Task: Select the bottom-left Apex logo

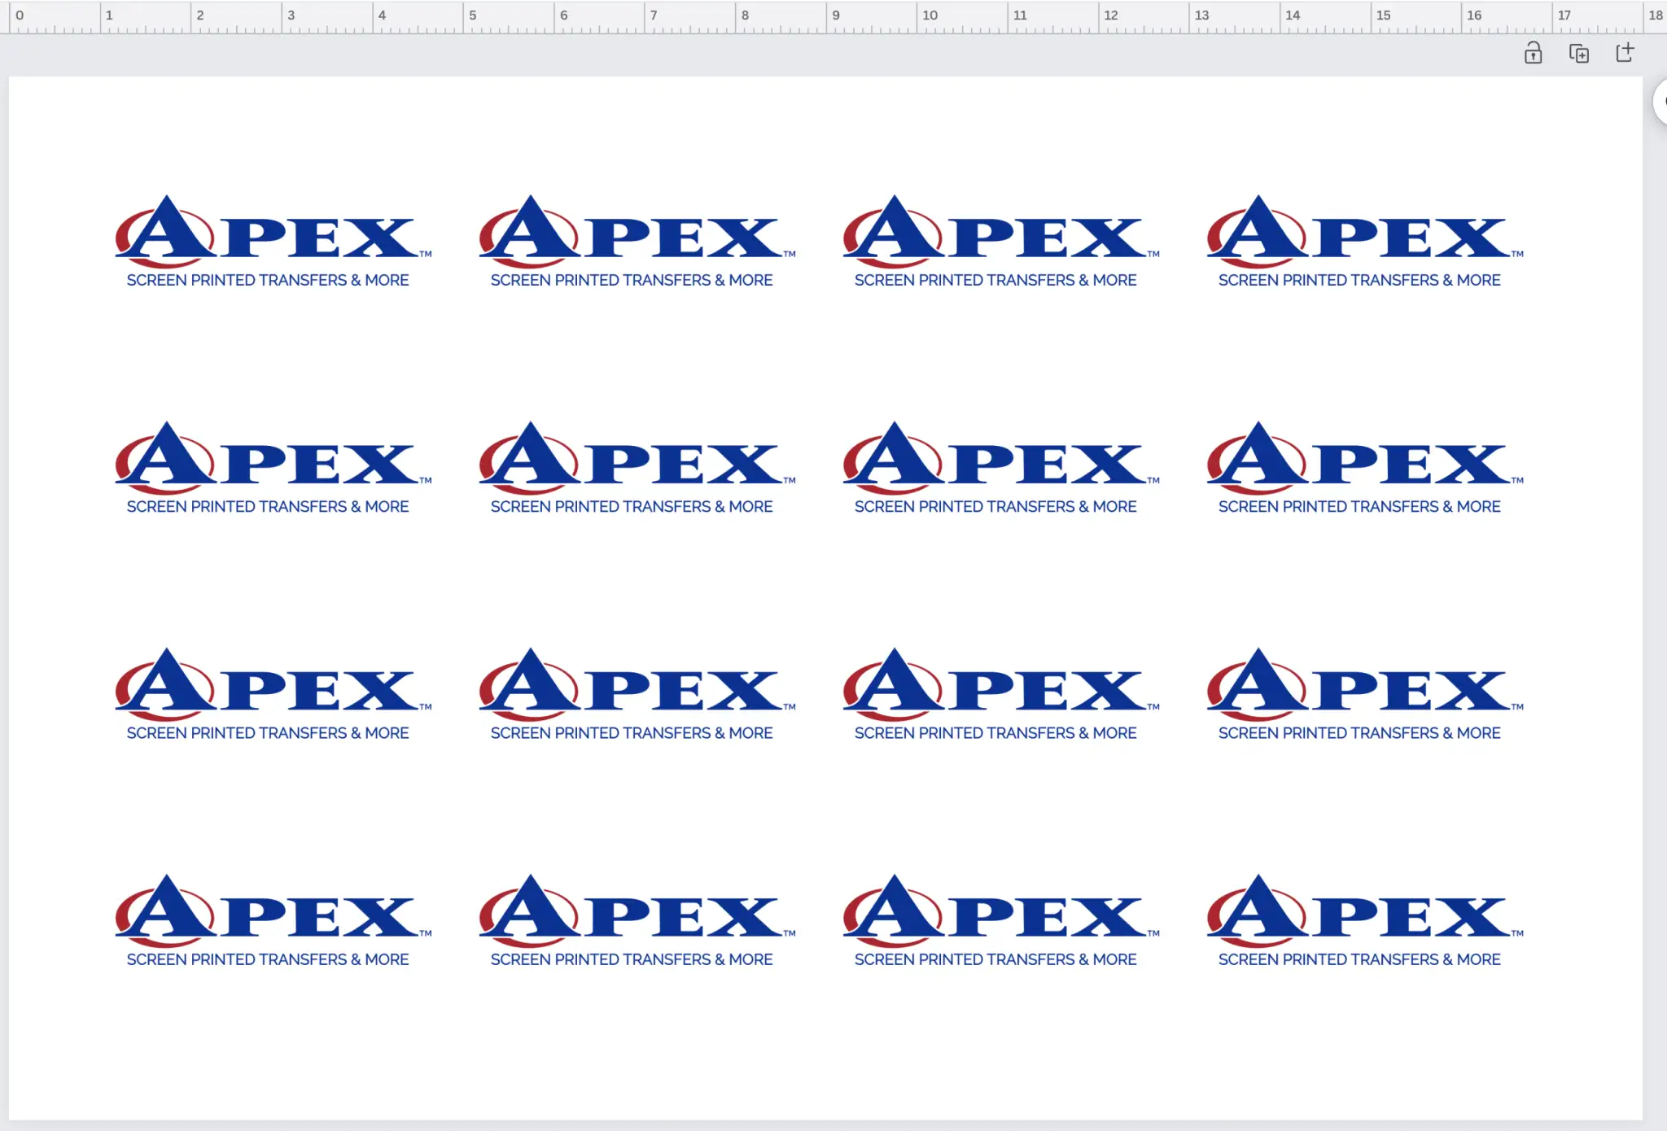Action: click(x=273, y=921)
